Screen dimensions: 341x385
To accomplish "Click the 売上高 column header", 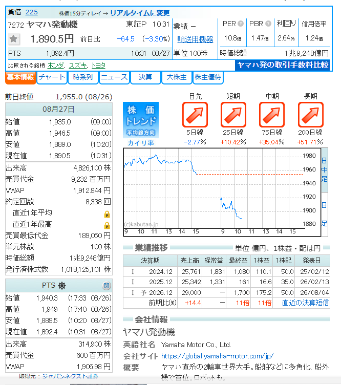I will (190, 261).
